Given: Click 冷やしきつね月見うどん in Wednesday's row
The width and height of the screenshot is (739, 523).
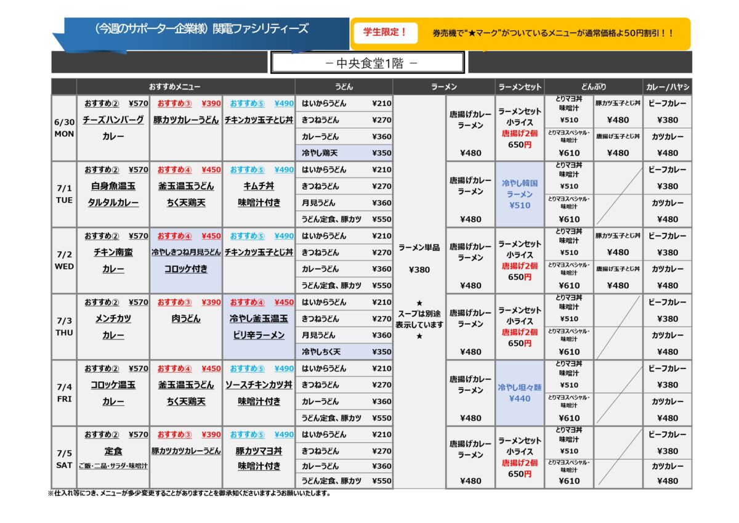Looking at the screenshot, I should point(186,252).
